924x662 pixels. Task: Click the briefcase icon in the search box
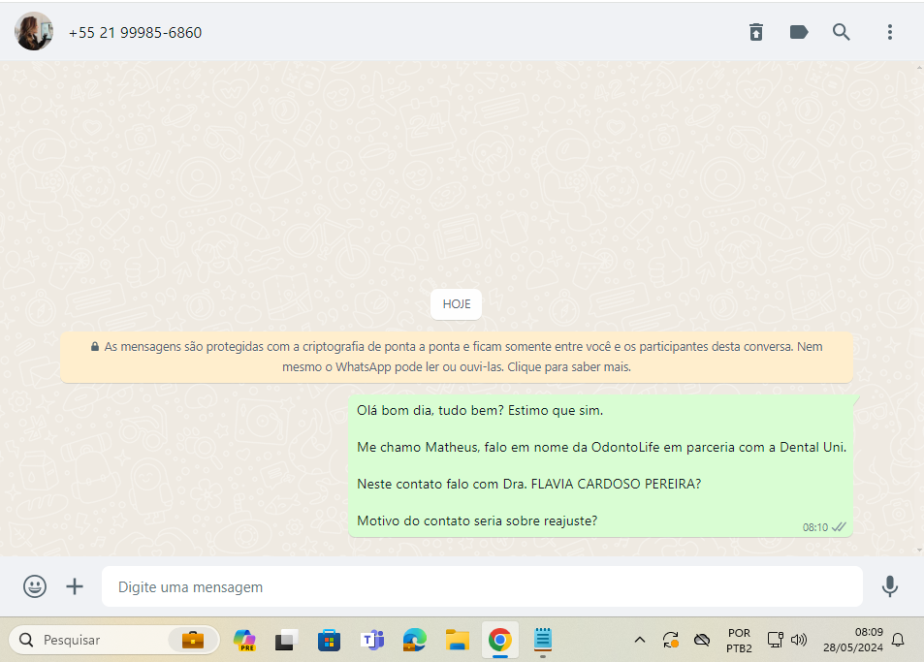point(193,640)
